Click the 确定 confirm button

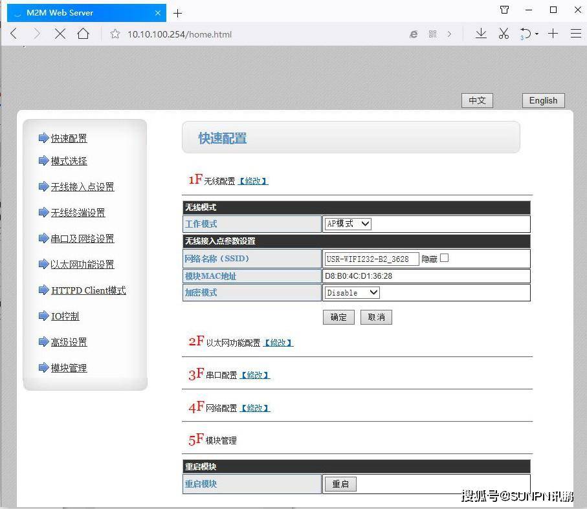point(338,317)
